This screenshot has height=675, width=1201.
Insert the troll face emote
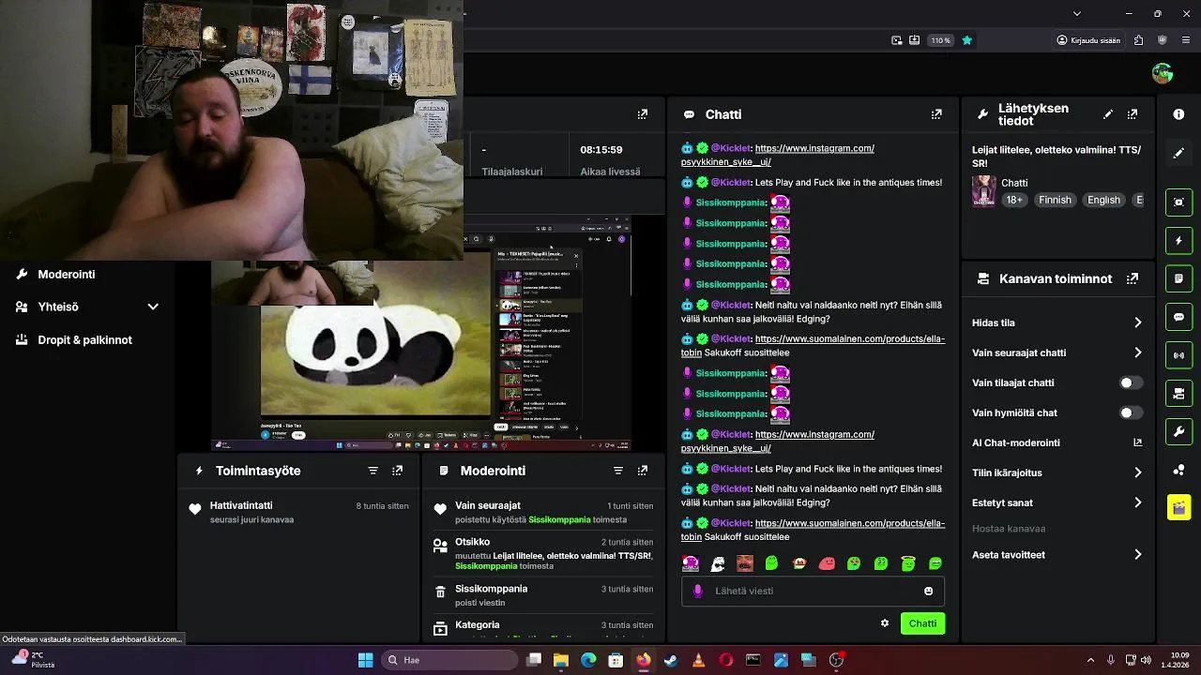pyautogui.click(x=718, y=563)
